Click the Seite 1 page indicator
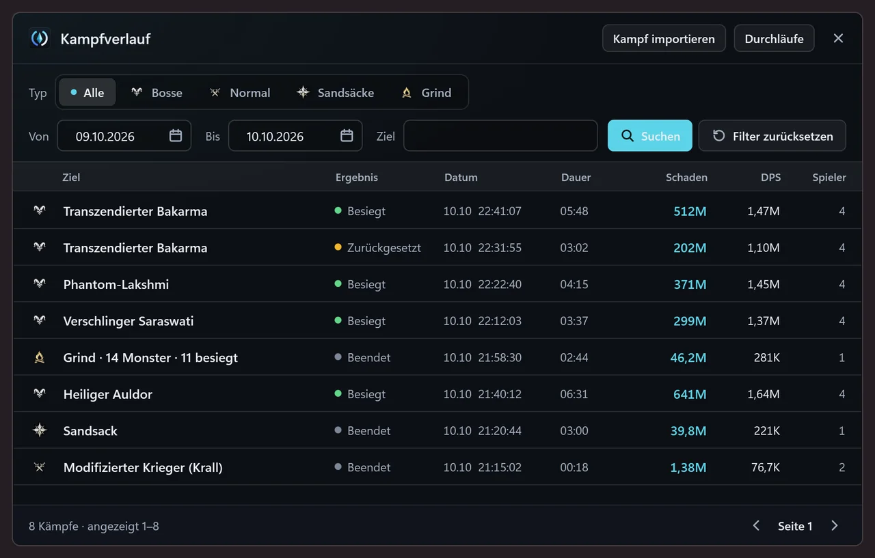 pos(795,526)
